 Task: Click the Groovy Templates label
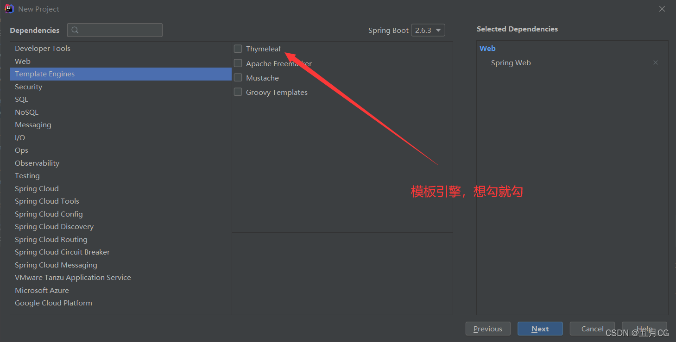[x=277, y=92]
